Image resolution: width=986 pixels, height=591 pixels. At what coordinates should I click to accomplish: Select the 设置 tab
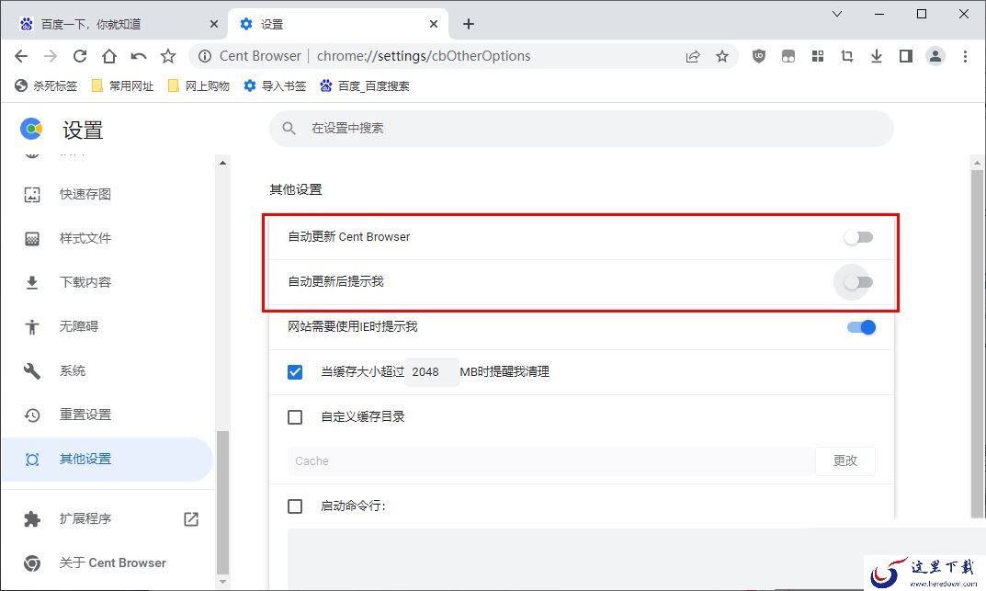coord(337,24)
